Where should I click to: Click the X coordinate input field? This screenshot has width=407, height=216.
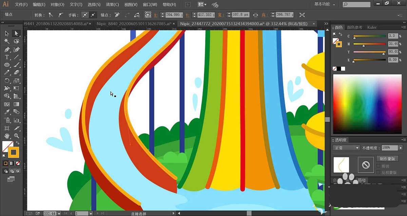pos(173,15)
